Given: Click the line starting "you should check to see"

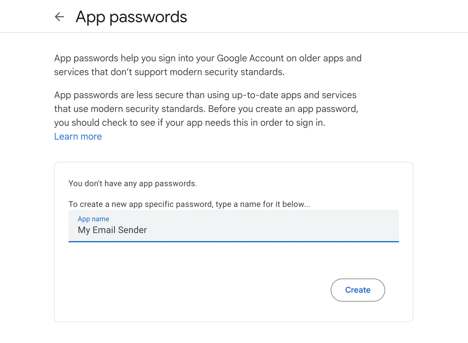Looking at the screenshot, I should coord(189,123).
